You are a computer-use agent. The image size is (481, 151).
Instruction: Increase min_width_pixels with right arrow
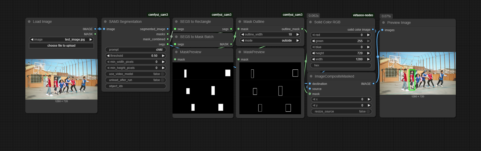[163, 62]
